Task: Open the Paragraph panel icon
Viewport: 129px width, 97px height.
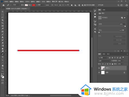Action: point(95,32)
